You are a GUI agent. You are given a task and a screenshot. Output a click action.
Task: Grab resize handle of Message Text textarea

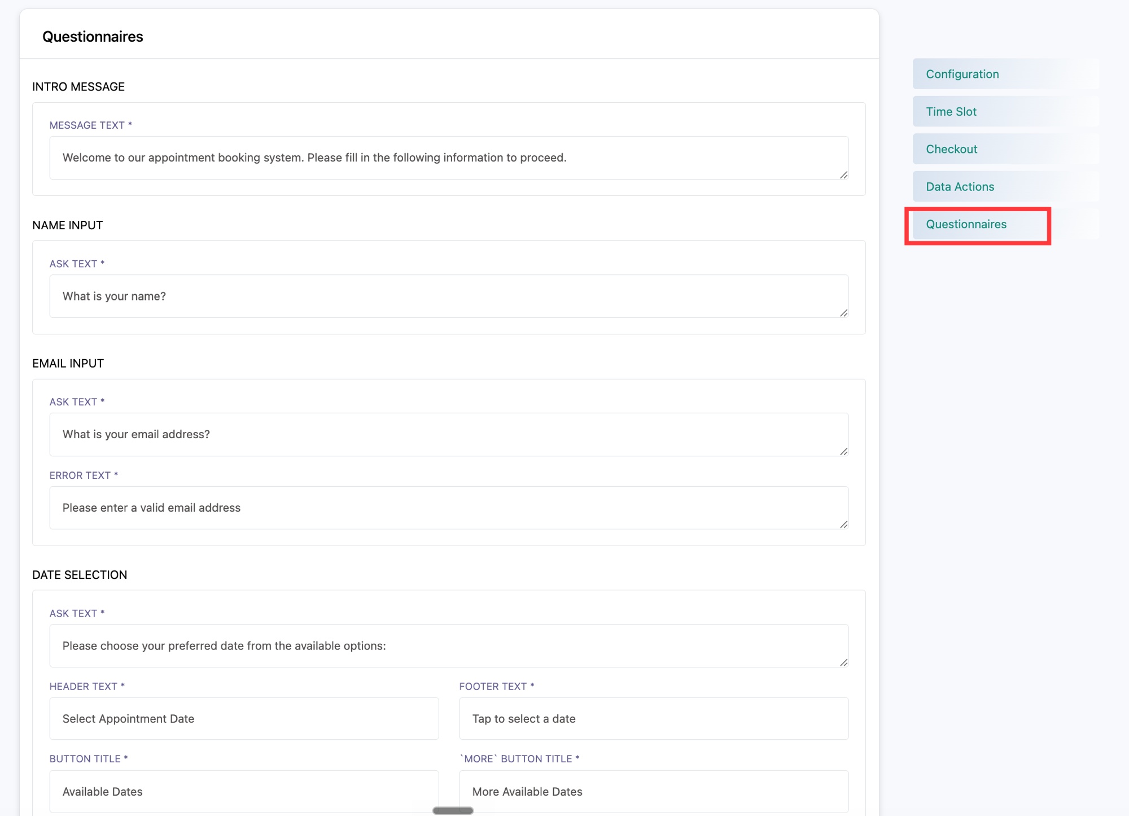[x=843, y=174]
